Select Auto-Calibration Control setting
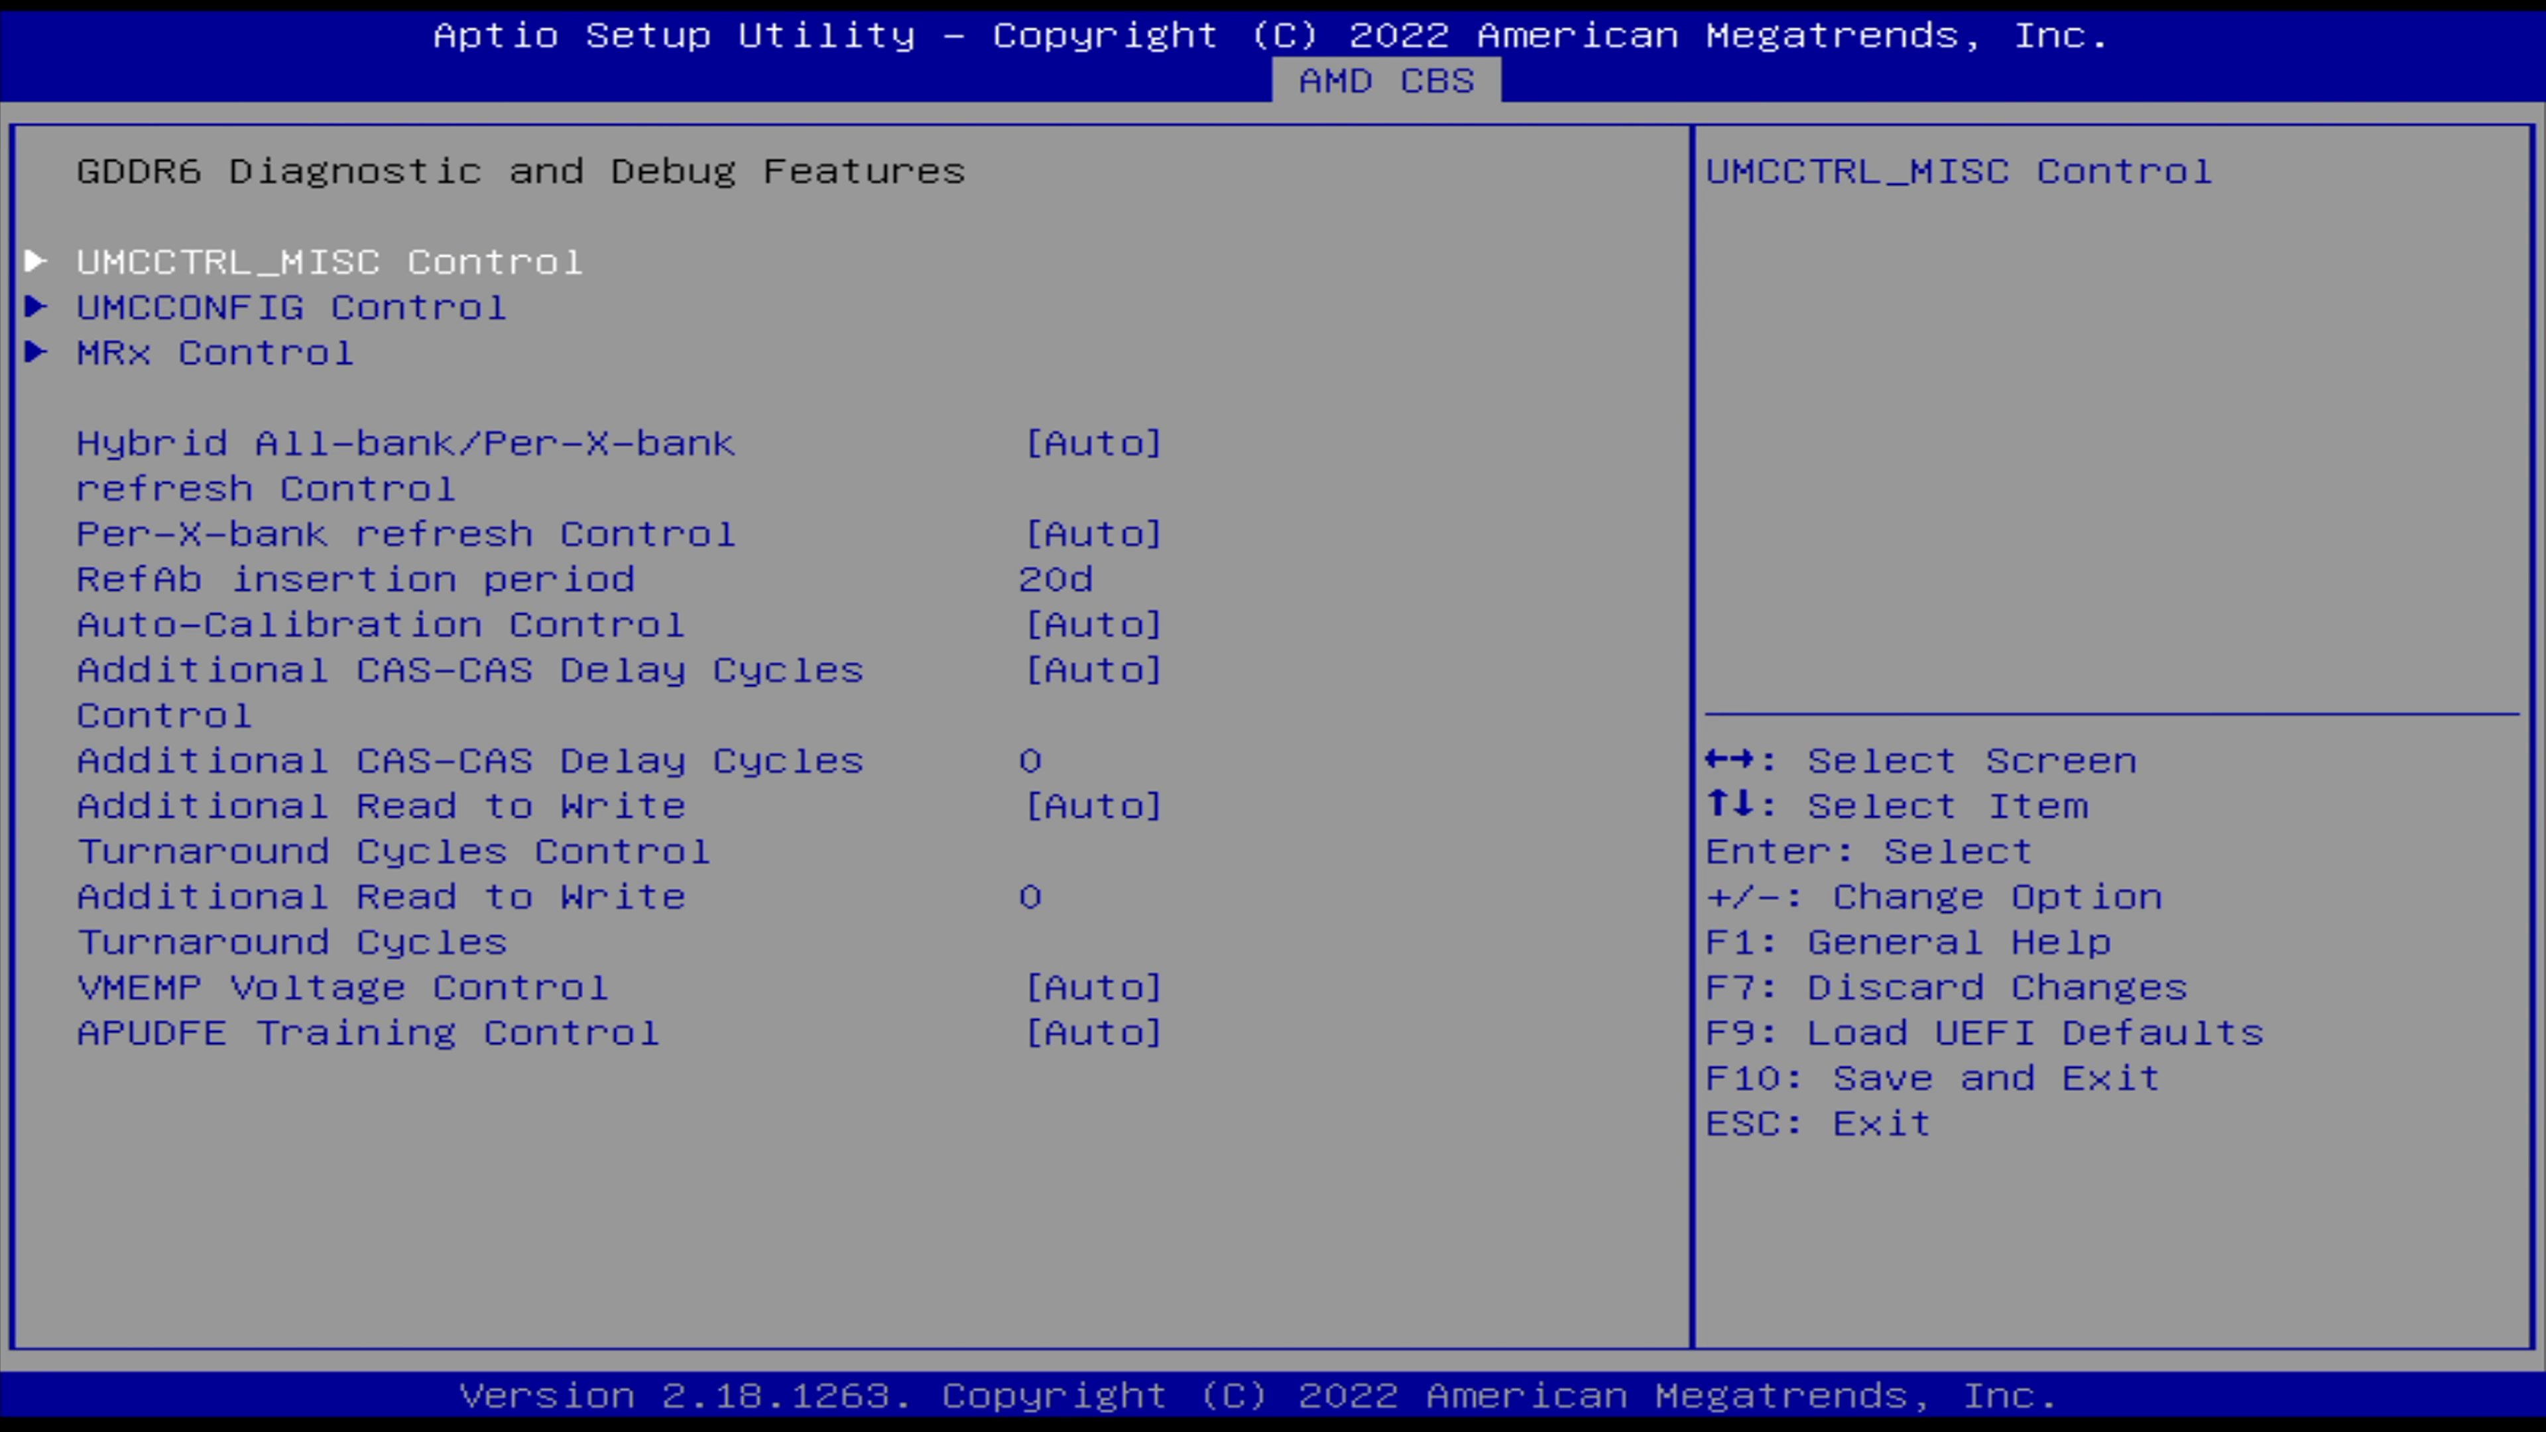This screenshot has width=2546, height=1432. [381, 626]
